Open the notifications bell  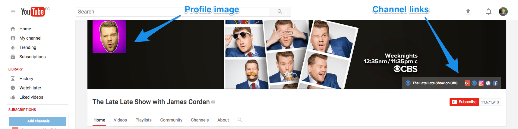click(489, 12)
